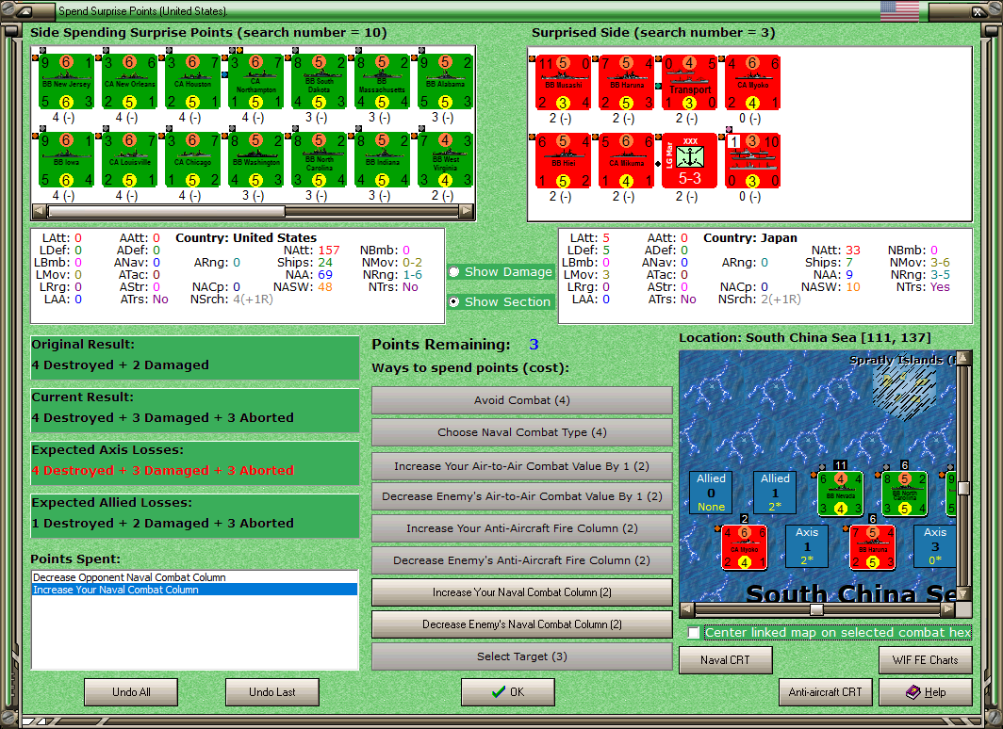Click Avoid Combat (4) option
Viewport: 1003px width, 729px height.
(522, 400)
